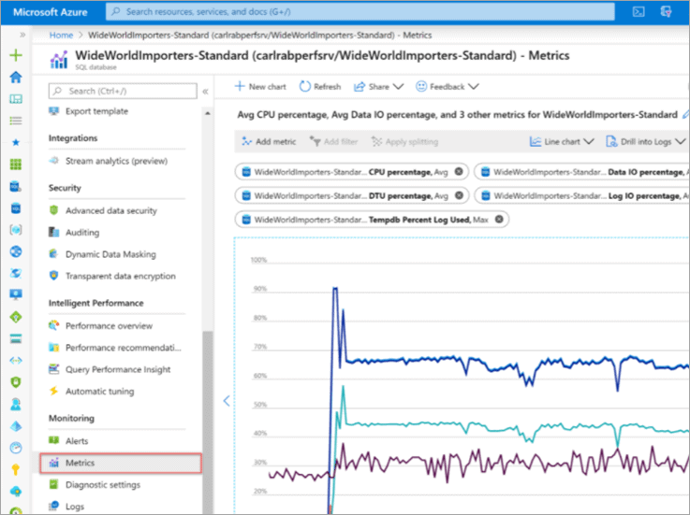Screen dimensions: 690x515
Task: Select the CPU percentage metric pill
Action: click(x=351, y=172)
